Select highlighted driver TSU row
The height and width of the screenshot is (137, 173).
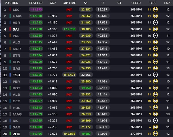(x=87, y=75)
